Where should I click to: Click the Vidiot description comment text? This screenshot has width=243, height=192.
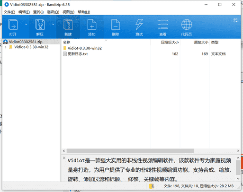[150, 170]
